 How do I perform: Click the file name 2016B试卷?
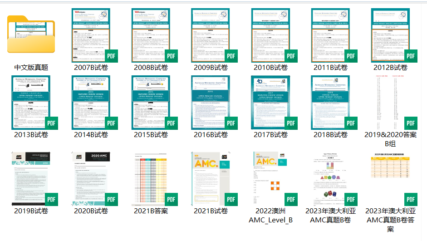pyautogui.click(x=211, y=135)
